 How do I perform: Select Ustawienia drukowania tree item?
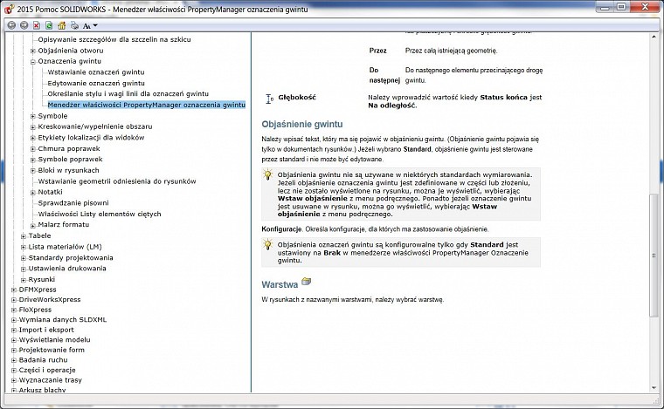tap(67, 269)
